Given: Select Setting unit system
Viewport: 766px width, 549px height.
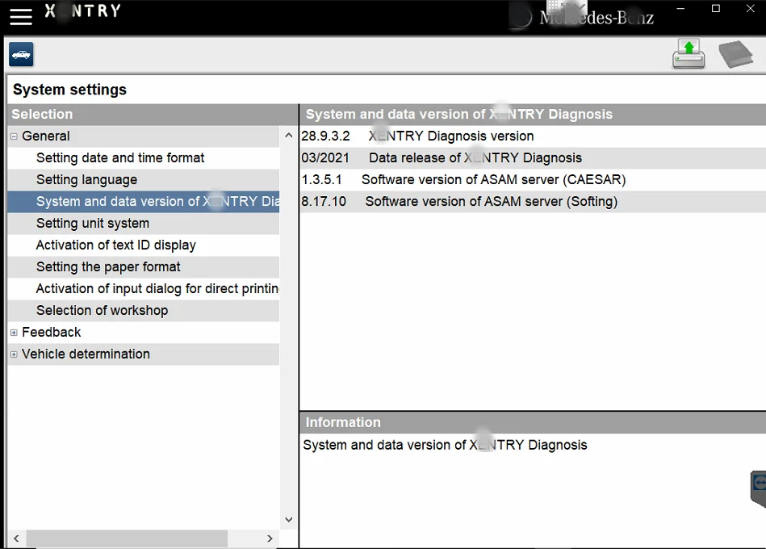Looking at the screenshot, I should tap(143, 223).
